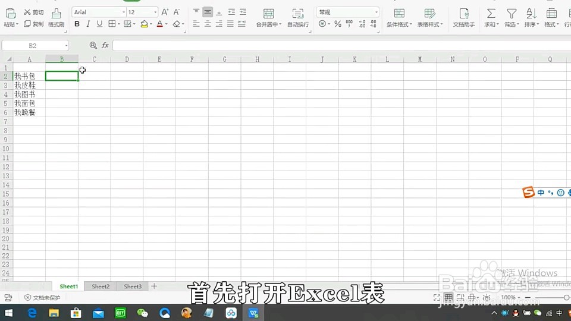This screenshot has height=321, width=571.
Task: Select cell containing 我皮鞋
Action: [x=29, y=85]
